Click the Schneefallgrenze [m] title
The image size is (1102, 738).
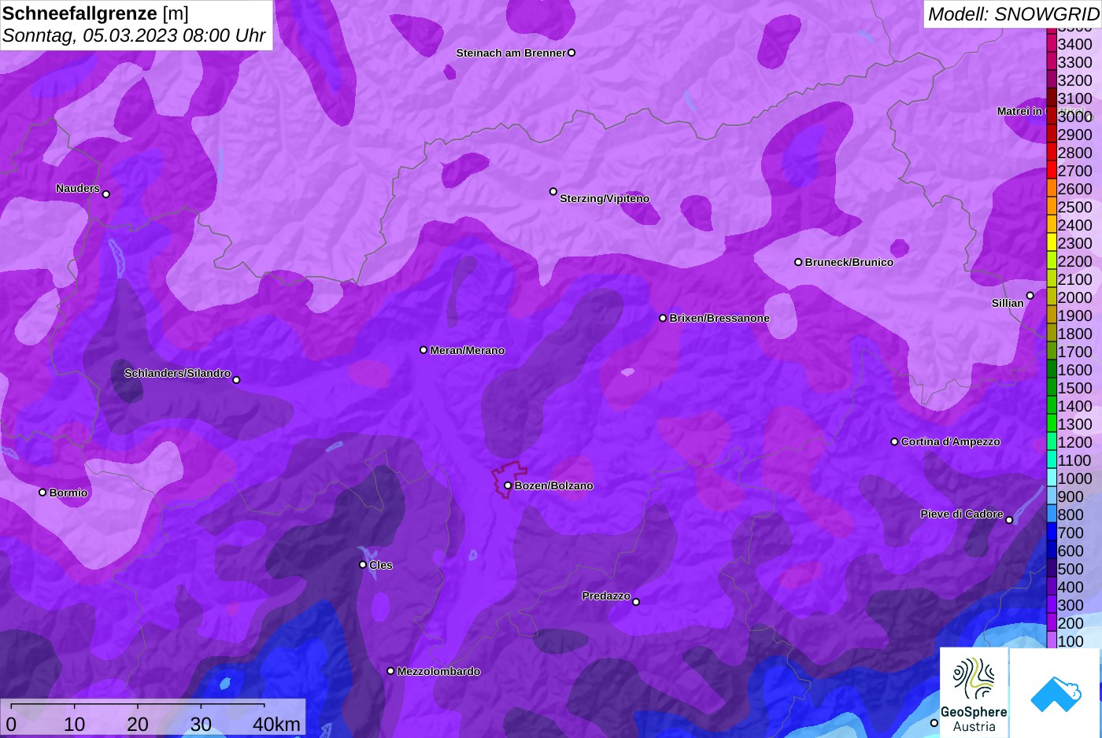tap(95, 13)
